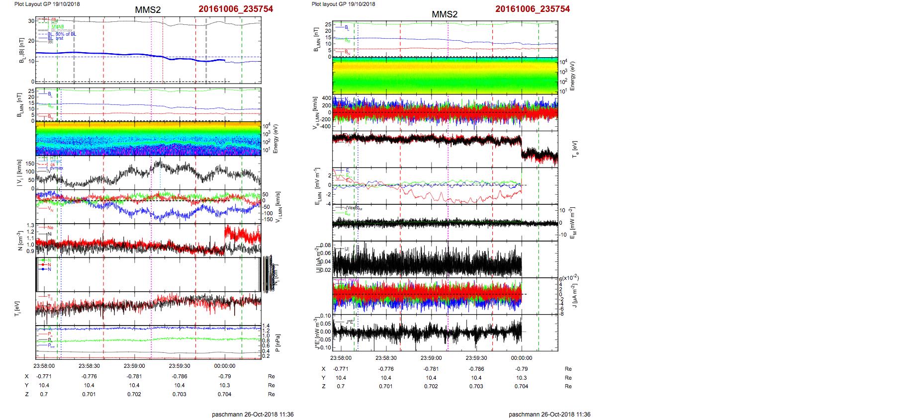Image resolution: width=897 pixels, height=418 pixels.
Task: Click the 00:00:00 time tick under the right plot
Action: [x=521, y=358]
